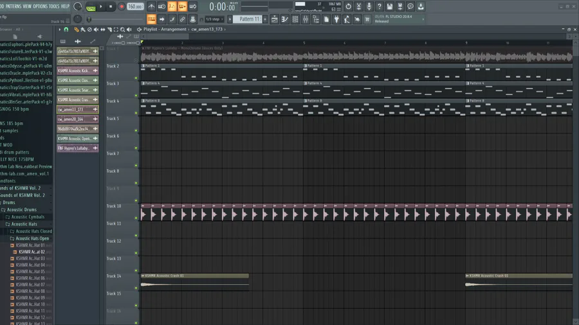Open the VIEW menu
Image resolution: width=579 pixels, height=325 pixels.
[x=27, y=6]
